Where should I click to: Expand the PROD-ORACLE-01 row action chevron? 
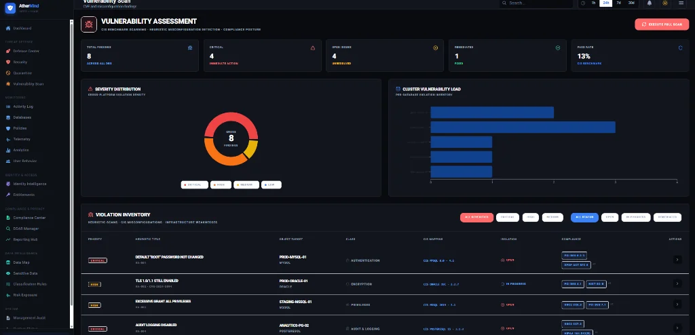677,283
